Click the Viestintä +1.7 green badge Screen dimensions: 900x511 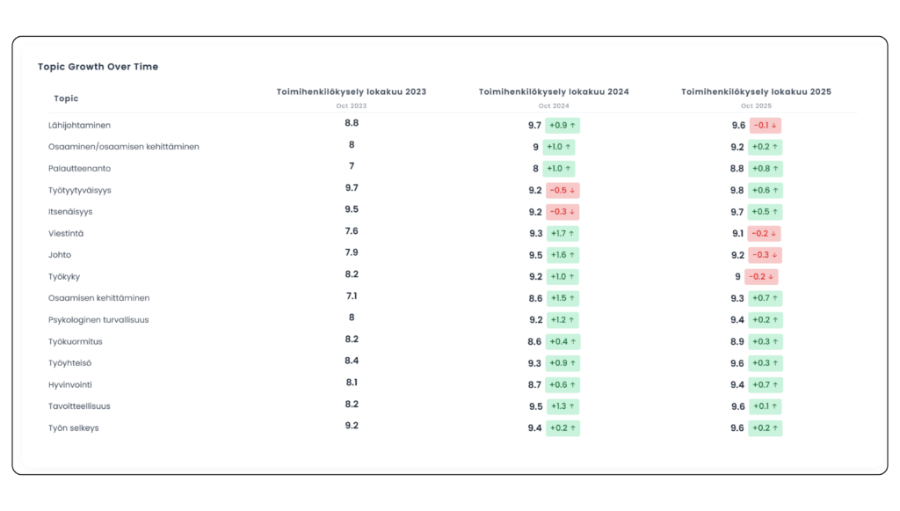pos(562,234)
